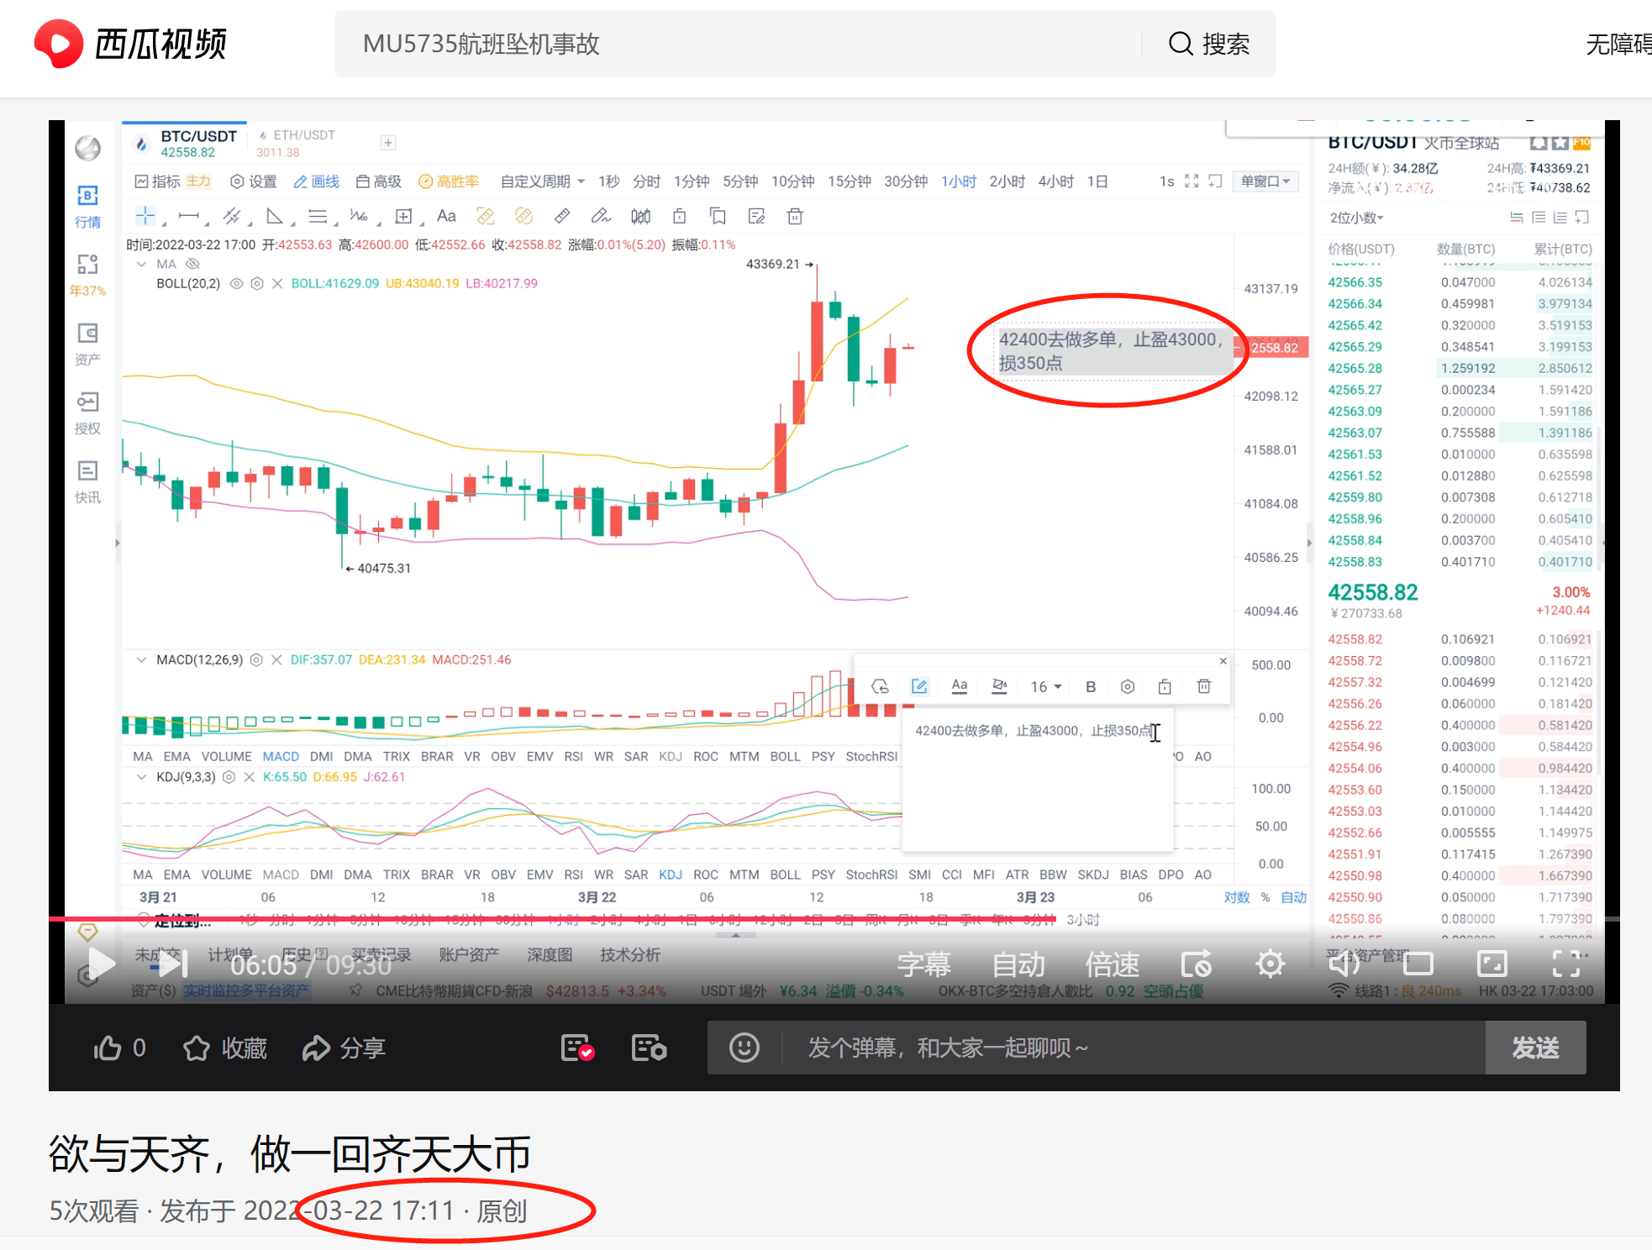Expand the 单窗口 layout dropdown
The image size is (1652, 1250).
(1265, 181)
